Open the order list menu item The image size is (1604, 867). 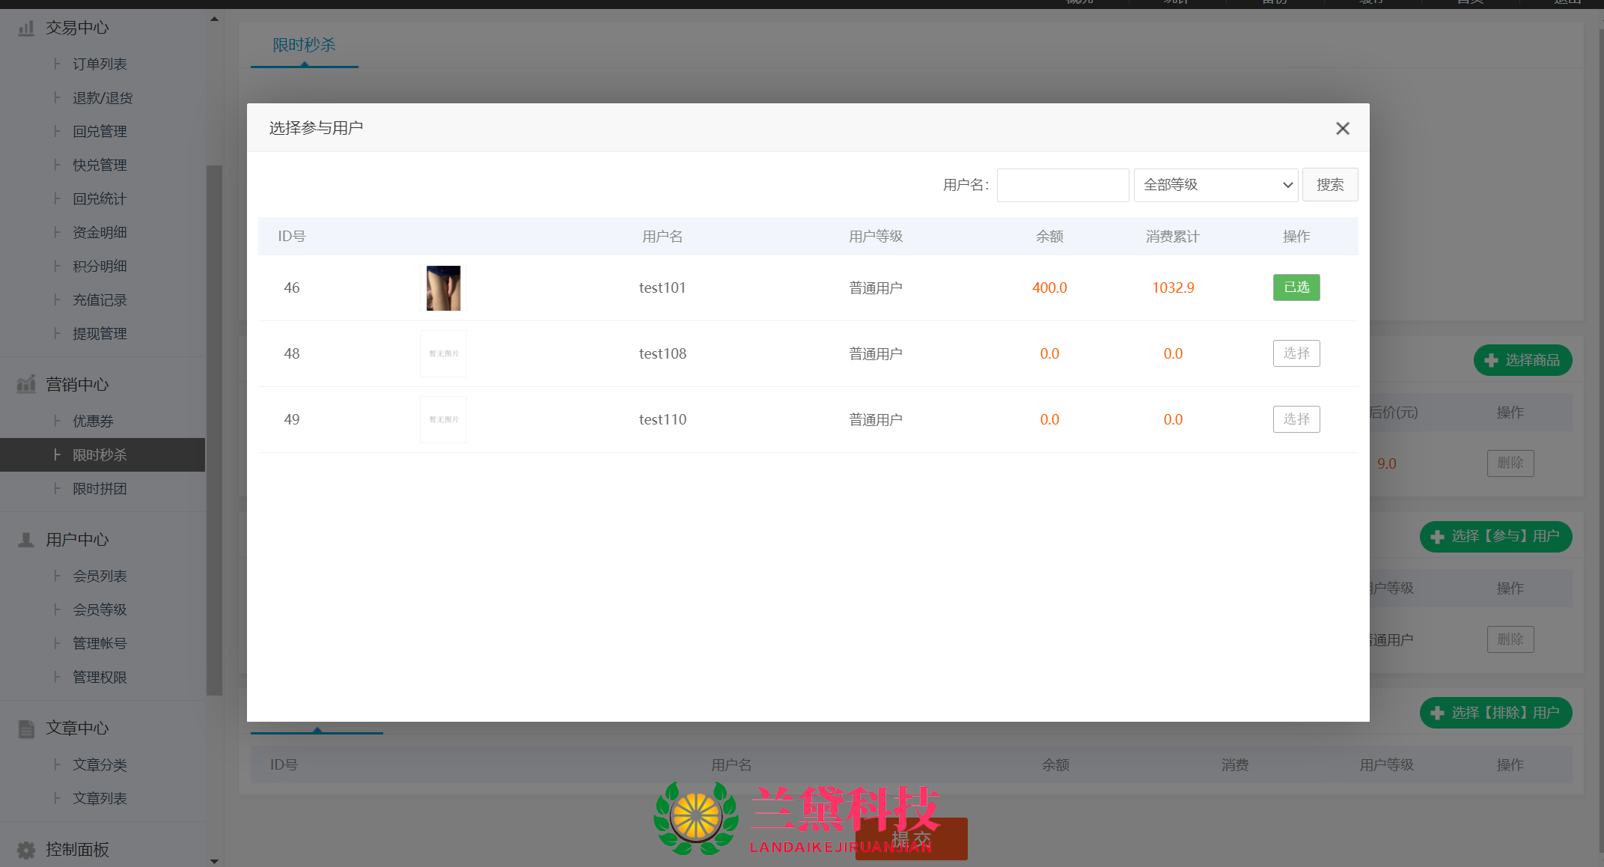coord(100,64)
